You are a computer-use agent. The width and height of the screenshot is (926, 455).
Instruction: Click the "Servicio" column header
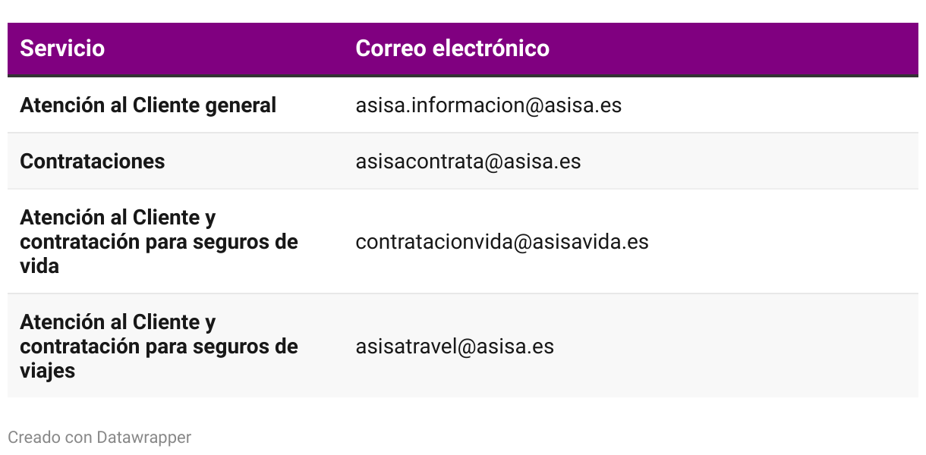point(62,49)
